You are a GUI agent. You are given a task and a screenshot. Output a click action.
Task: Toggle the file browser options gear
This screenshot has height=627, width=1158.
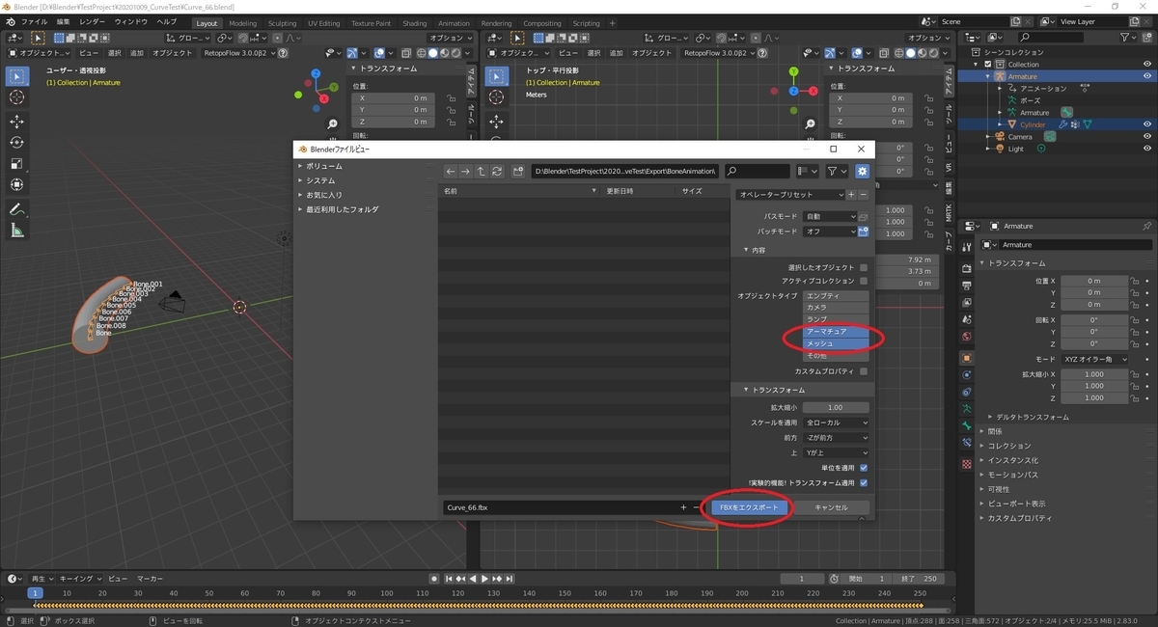[x=862, y=171]
